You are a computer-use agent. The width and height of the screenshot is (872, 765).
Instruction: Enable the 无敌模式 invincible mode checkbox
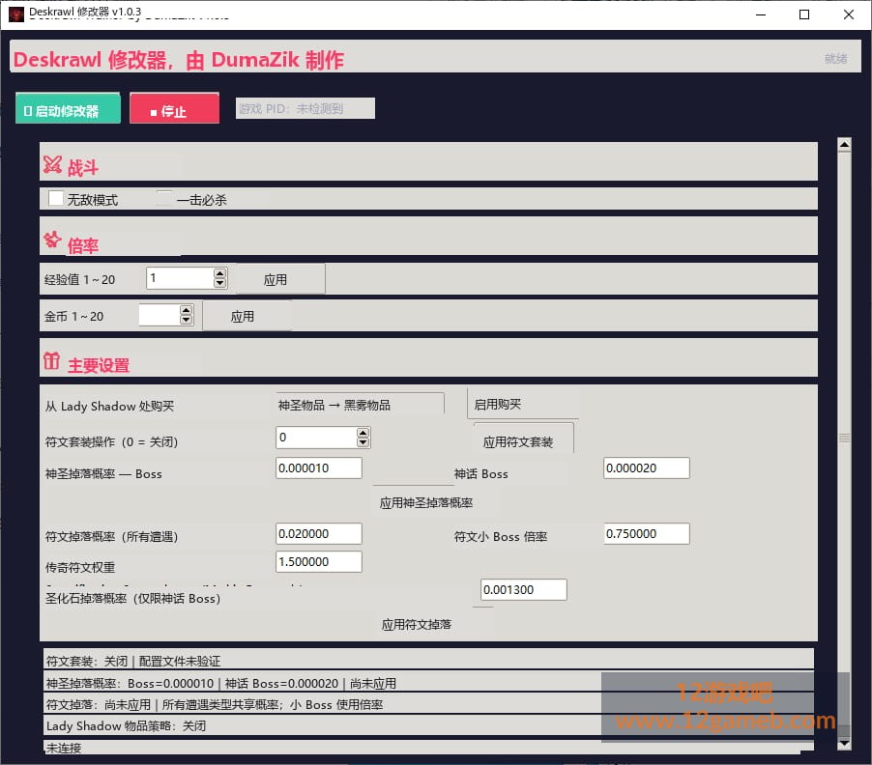tap(56, 198)
